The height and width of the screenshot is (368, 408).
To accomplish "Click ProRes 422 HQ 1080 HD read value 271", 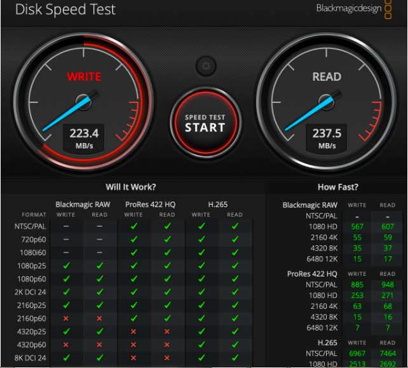I will 388,296.
